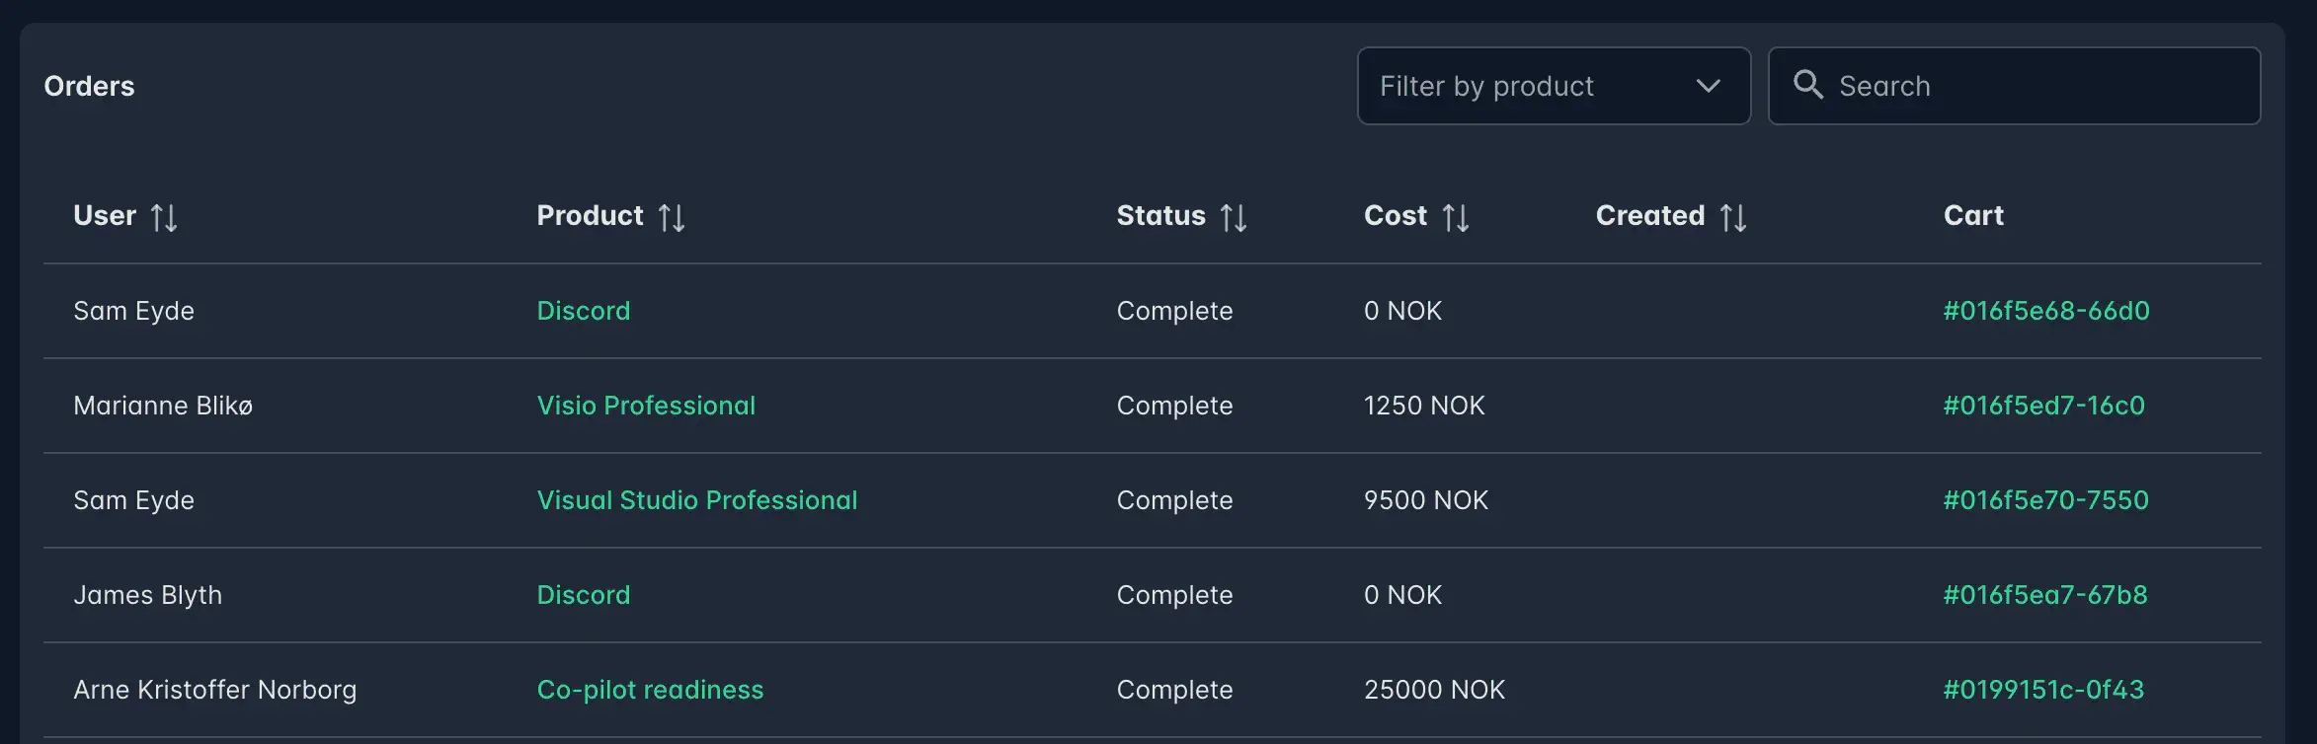Viewport: 2317px width, 744px height.
Task: Select cart #016f5ed7-16c0 for Marianne Blikø
Action: (x=2044, y=405)
